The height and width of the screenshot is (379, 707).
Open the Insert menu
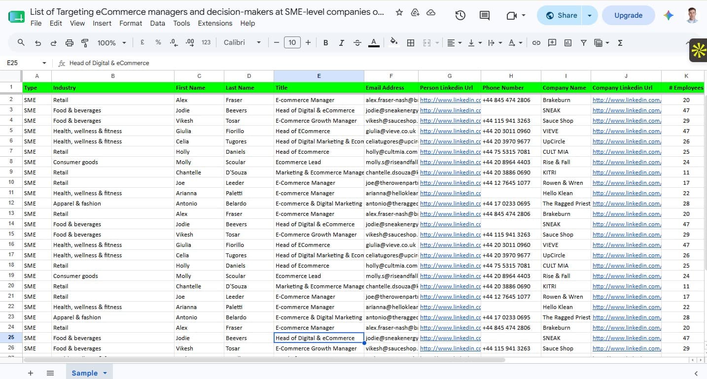(102, 23)
